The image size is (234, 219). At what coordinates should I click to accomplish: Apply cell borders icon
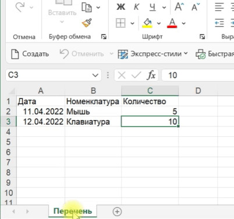tap(120, 23)
